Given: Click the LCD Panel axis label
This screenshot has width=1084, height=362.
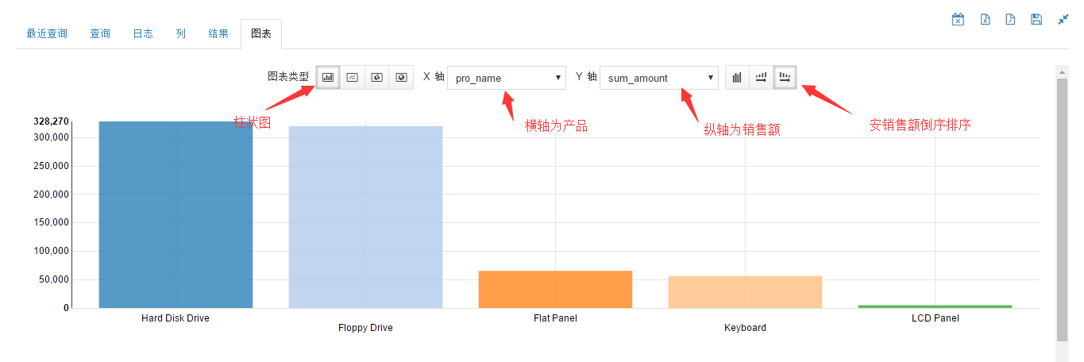Looking at the screenshot, I should 935,318.
